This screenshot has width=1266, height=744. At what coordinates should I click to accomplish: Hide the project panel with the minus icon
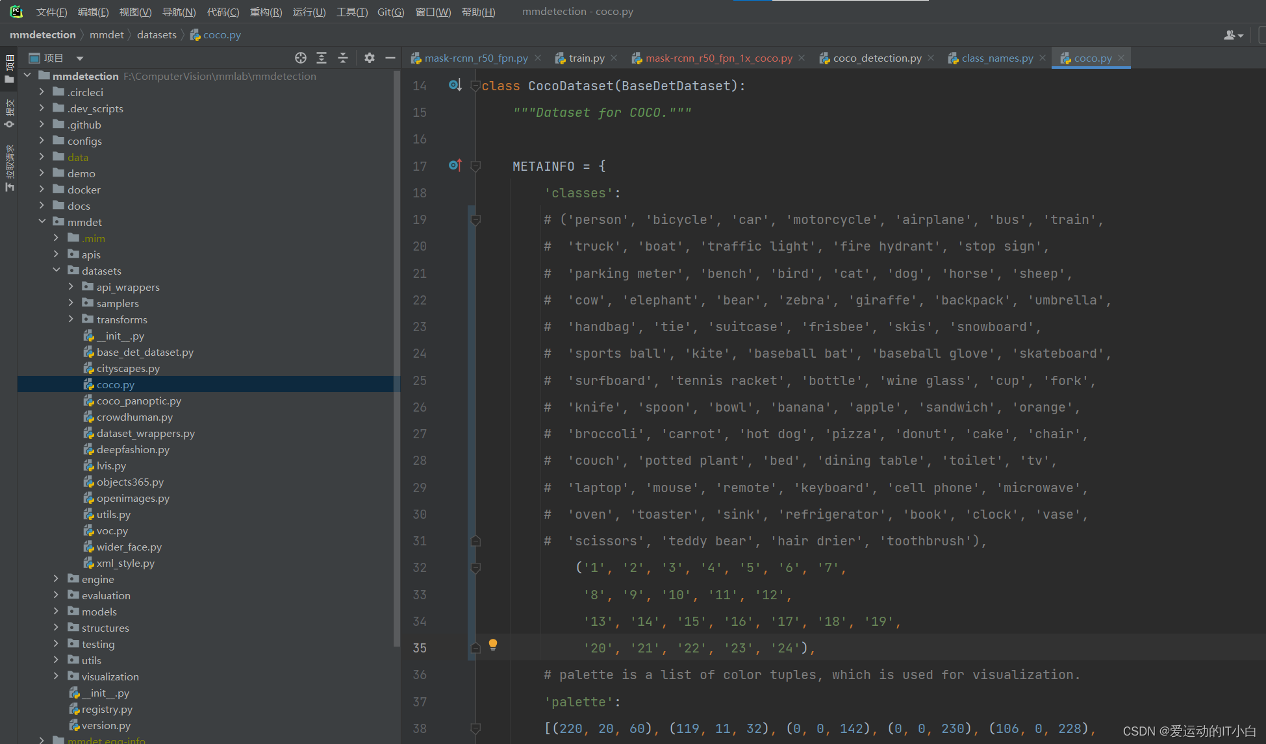(390, 58)
